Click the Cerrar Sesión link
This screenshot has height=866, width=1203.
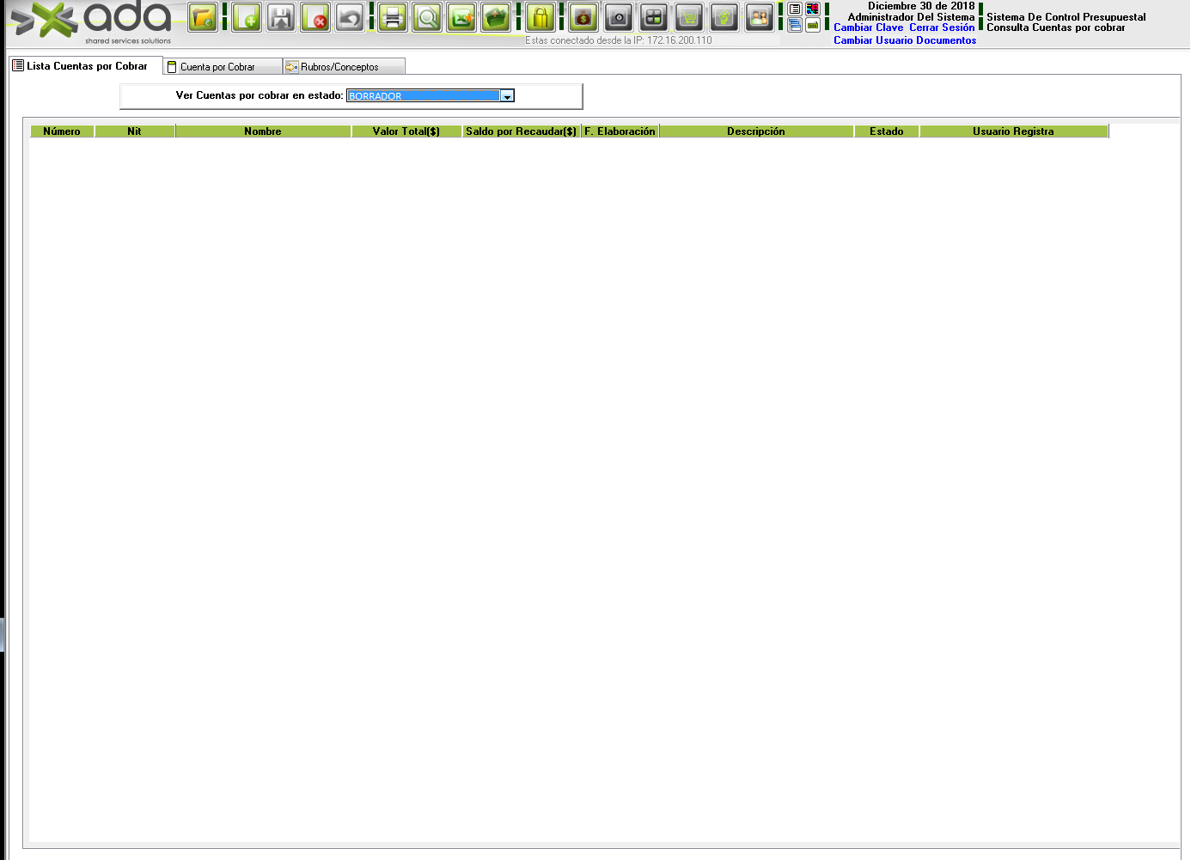942,27
